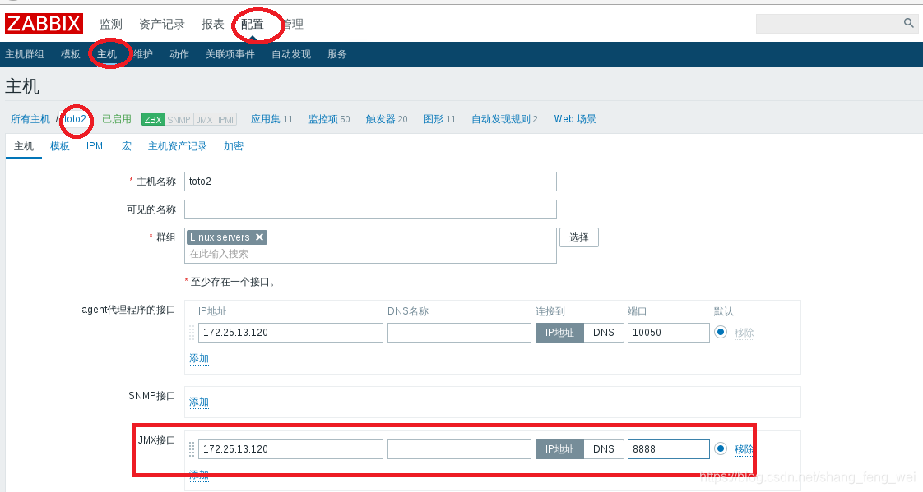
Task: Switch to the 模板 form tab
Action: 59,146
